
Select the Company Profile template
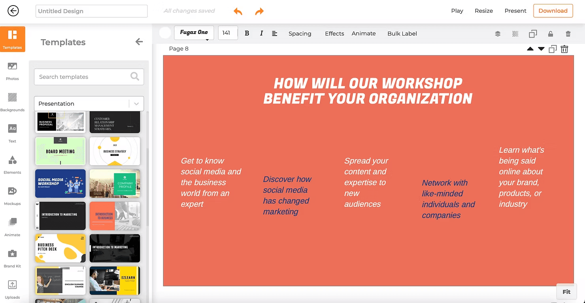coord(115,184)
